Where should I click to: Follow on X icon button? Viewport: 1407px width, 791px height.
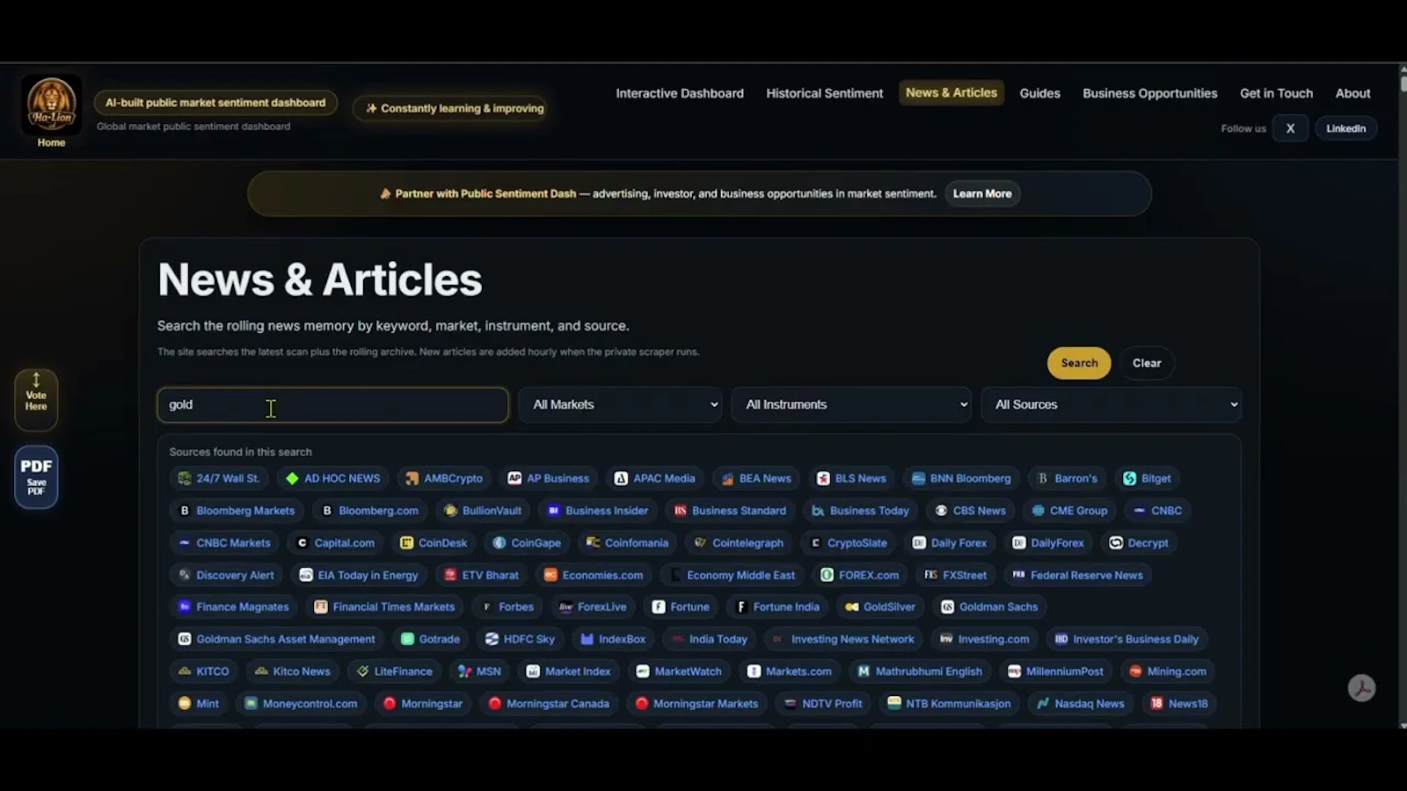[1290, 128]
